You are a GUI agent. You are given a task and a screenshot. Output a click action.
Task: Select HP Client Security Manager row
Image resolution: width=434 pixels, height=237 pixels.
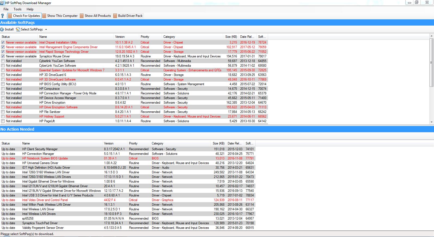pos(128,149)
